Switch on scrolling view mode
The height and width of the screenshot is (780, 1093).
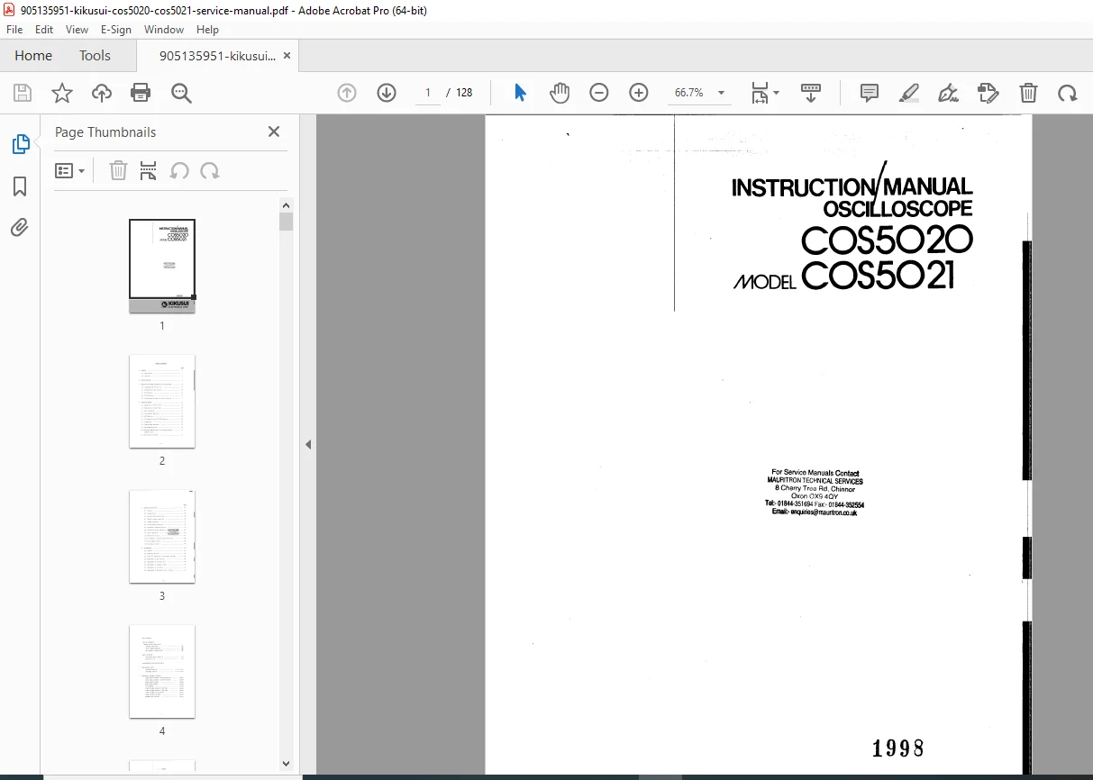[x=811, y=93]
